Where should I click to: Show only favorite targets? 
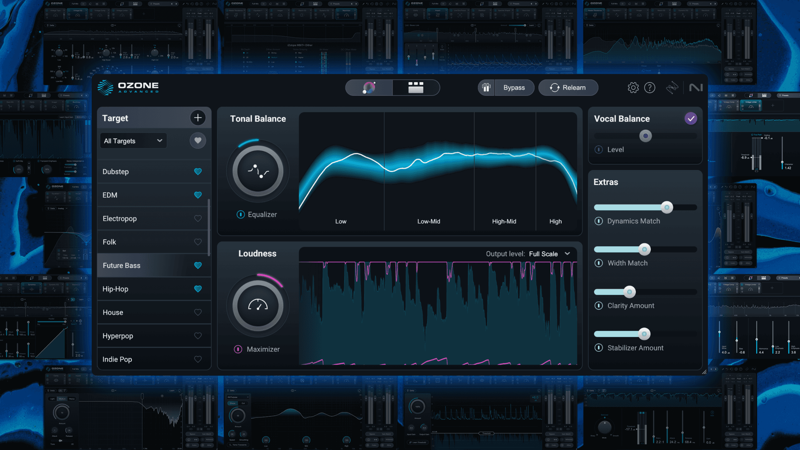[x=198, y=140]
